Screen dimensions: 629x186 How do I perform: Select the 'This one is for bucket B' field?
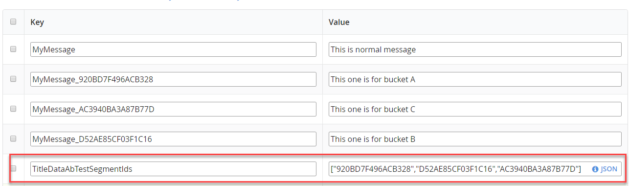[x=475, y=139]
